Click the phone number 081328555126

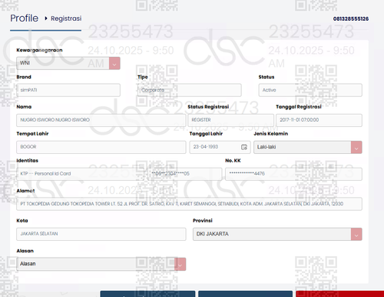(x=351, y=18)
